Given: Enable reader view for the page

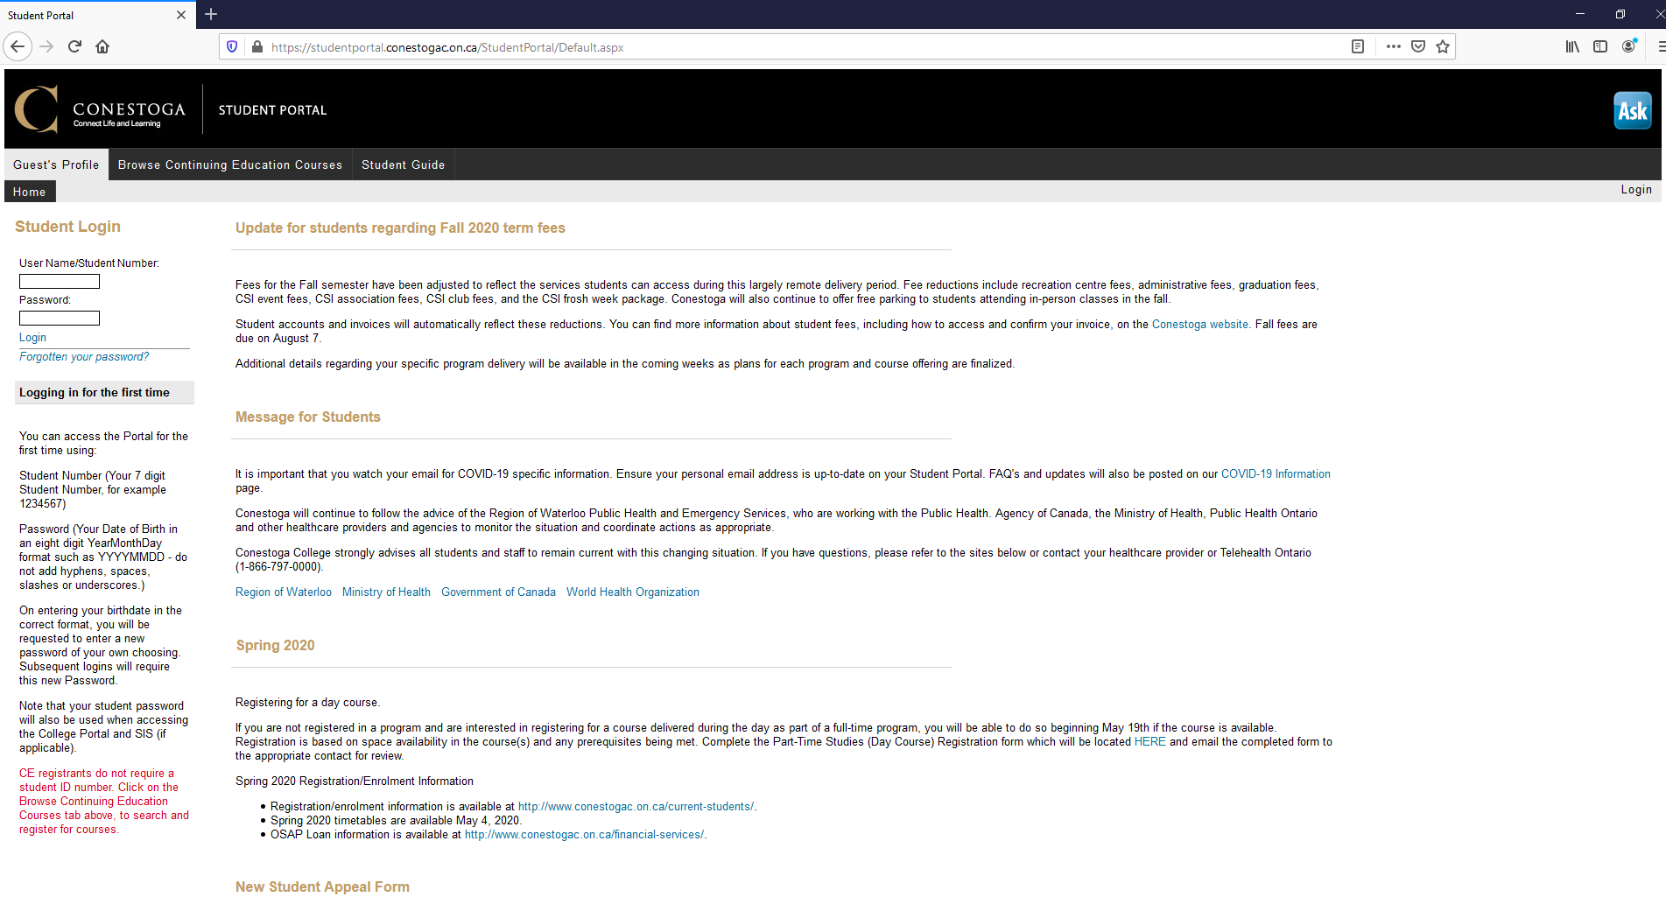Looking at the screenshot, I should (1359, 46).
